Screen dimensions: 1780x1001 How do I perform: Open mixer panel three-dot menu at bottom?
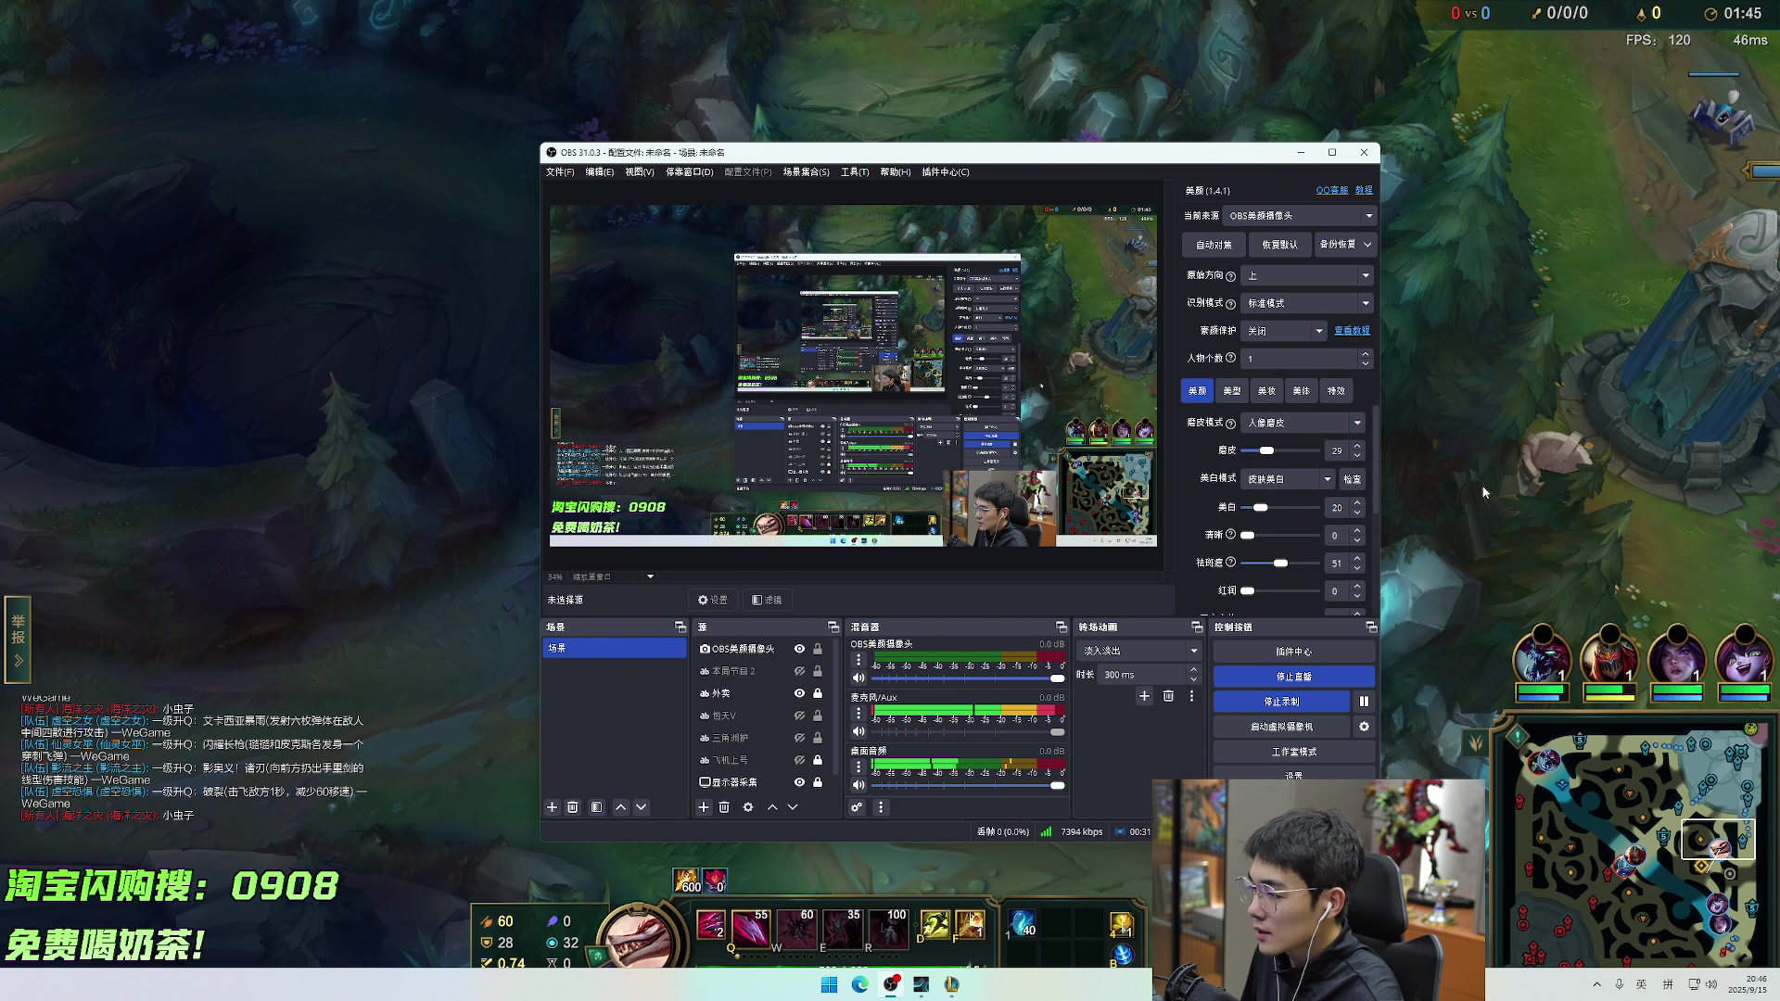(x=881, y=807)
